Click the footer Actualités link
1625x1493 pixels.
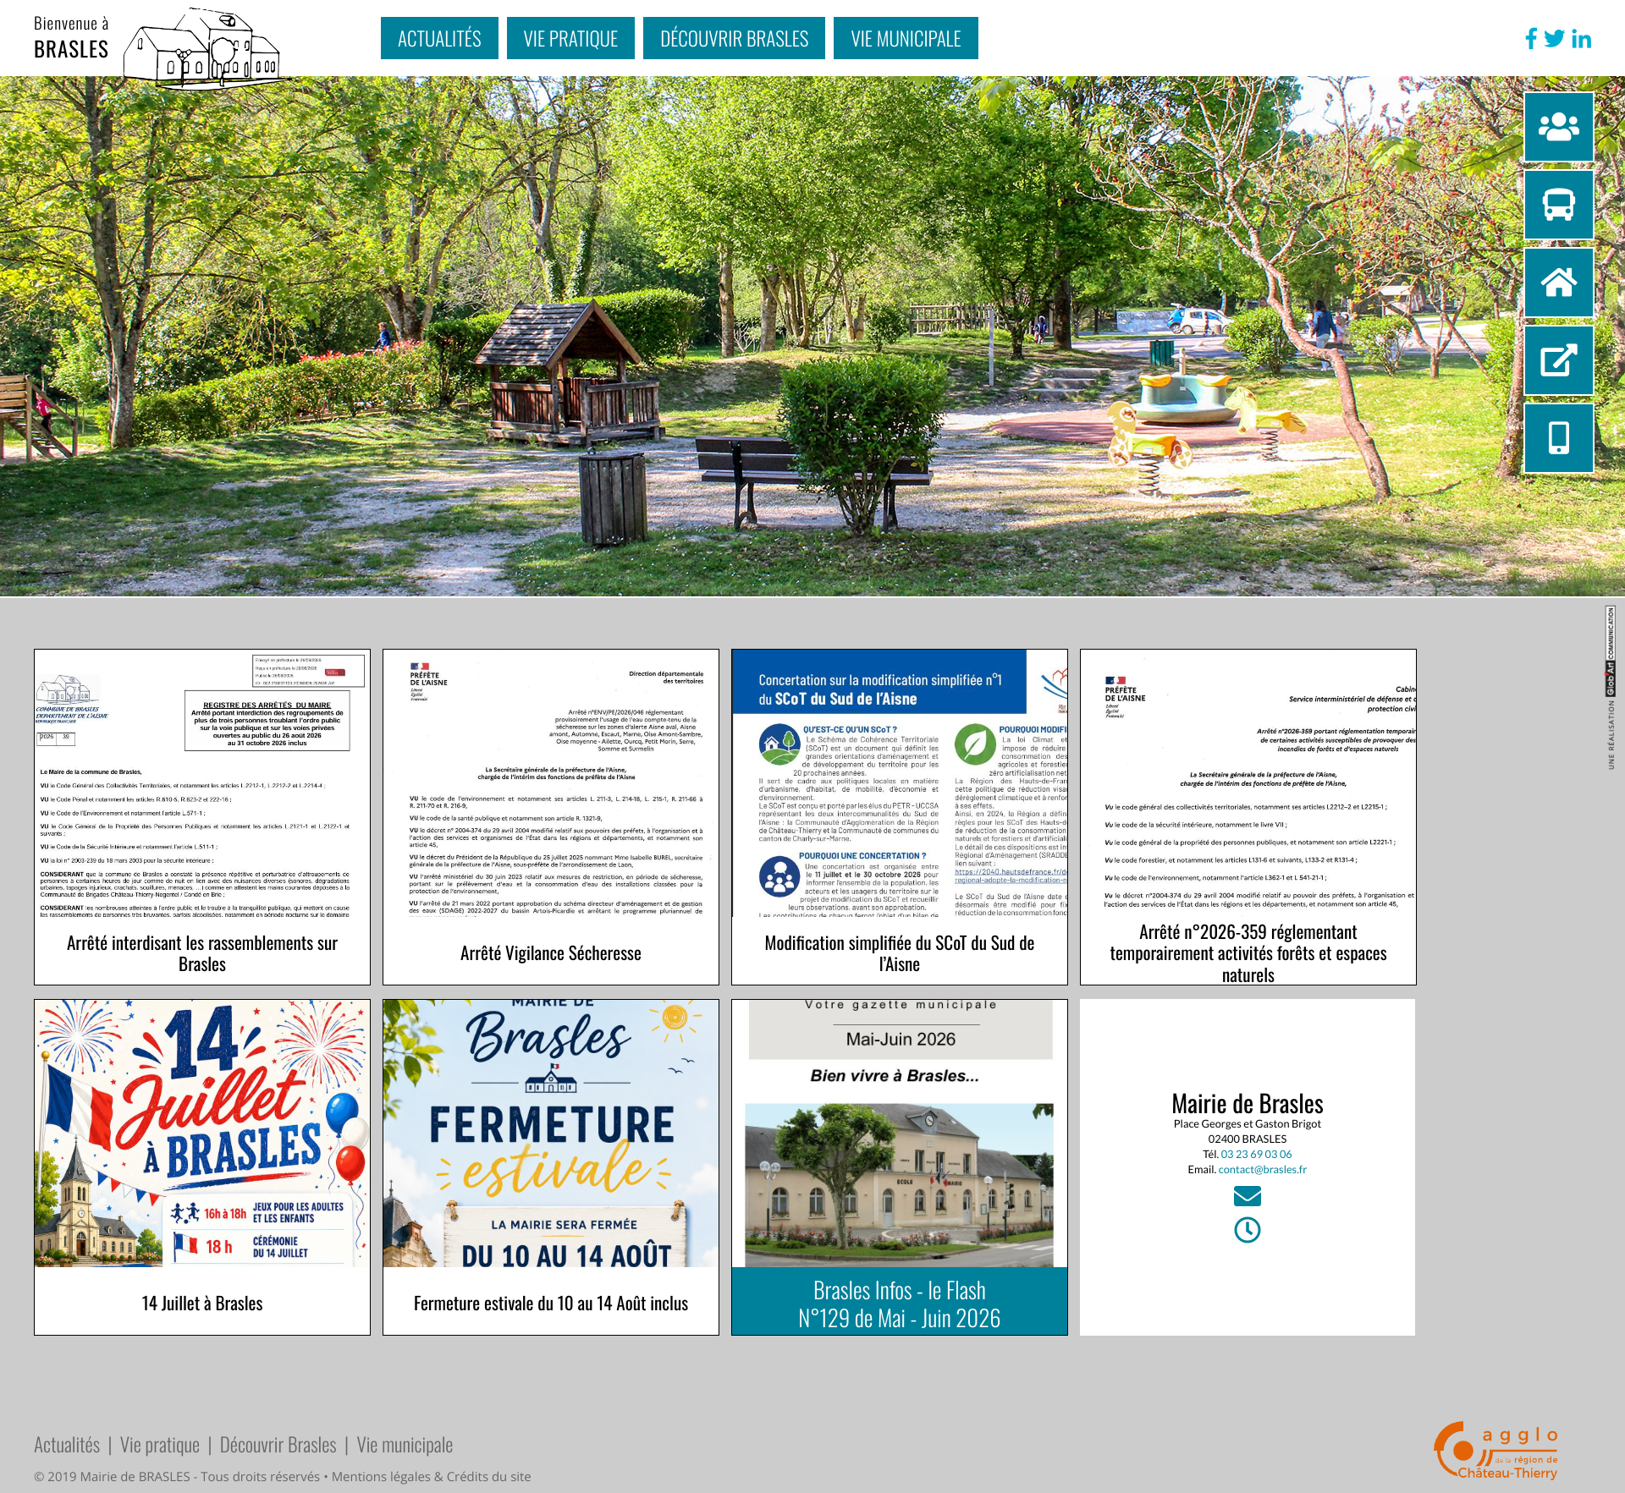[67, 1445]
